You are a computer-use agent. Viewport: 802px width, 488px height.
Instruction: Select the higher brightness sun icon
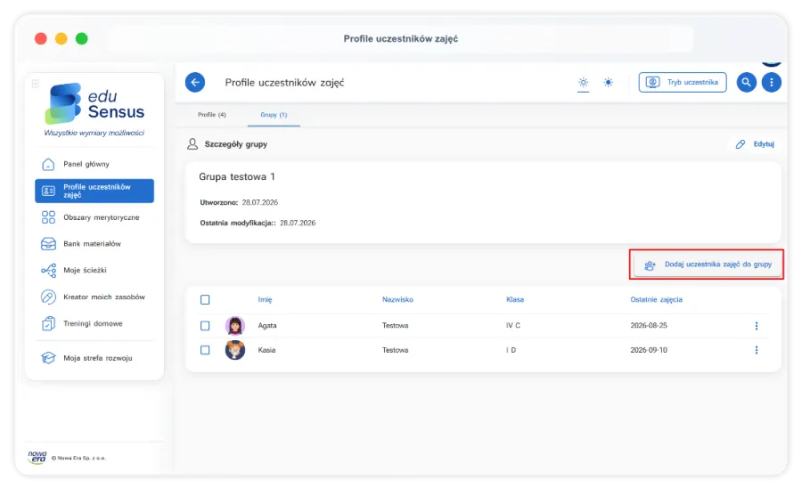point(608,82)
